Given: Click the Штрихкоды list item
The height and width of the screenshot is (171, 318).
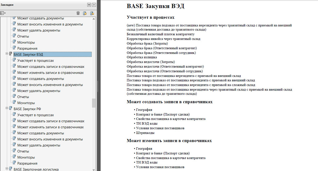Looking at the screenshot, I should [145, 133].
